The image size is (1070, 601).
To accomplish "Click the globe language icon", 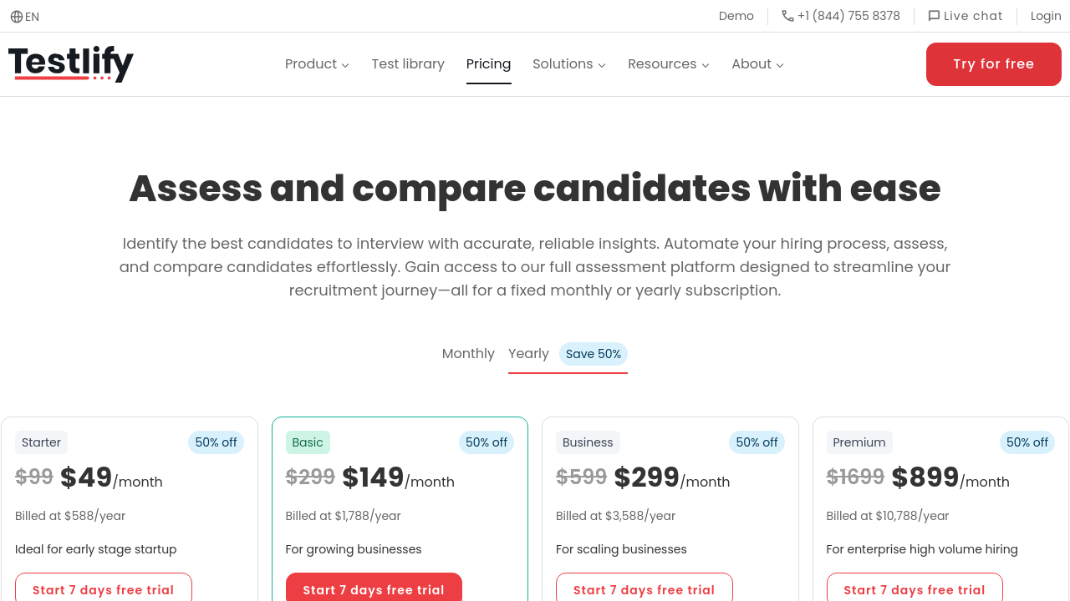I will (x=17, y=17).
